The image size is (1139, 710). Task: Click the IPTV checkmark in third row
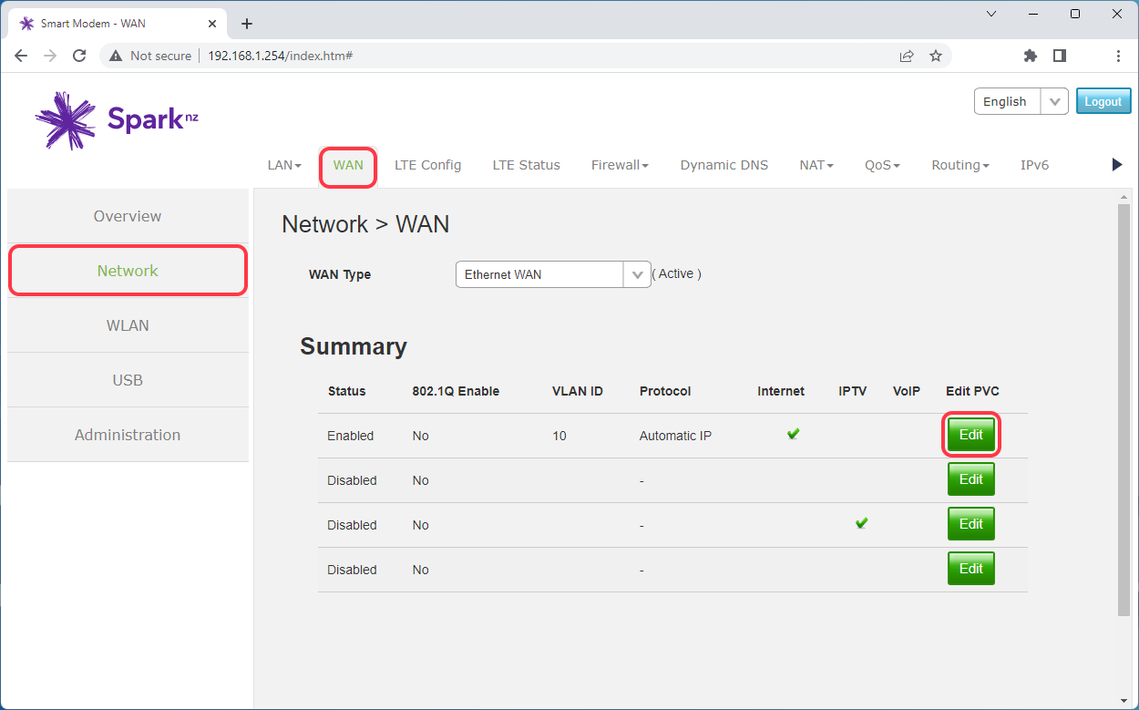click(x=861, y=523)
